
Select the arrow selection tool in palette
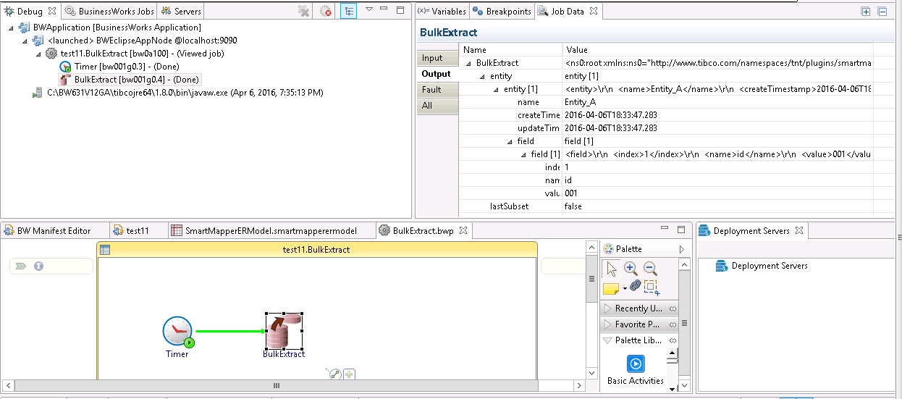click(612, 268)
